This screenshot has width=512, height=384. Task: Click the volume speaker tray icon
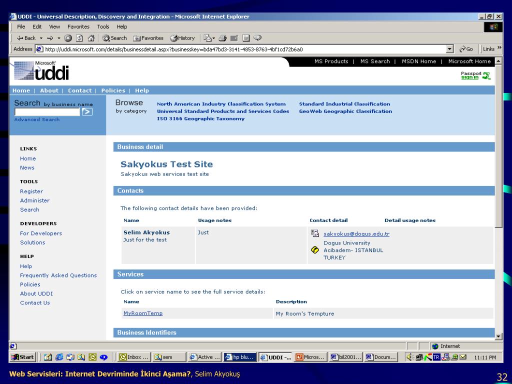pyautogui.click(x=410, y=357)
